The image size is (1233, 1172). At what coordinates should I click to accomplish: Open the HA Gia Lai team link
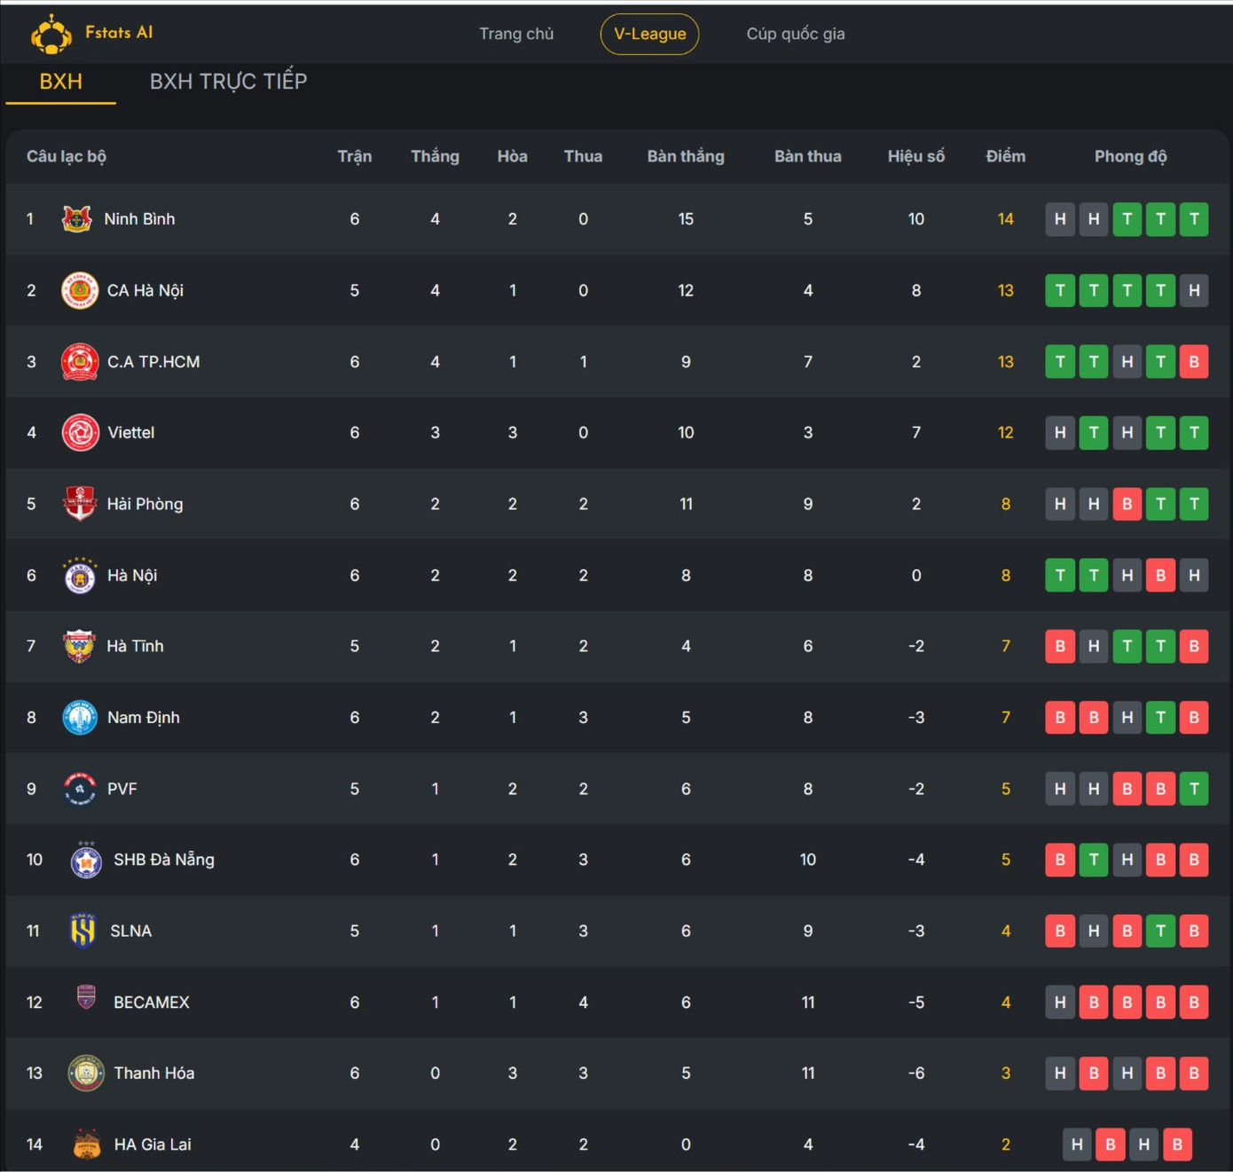(x=153, y=1144)
